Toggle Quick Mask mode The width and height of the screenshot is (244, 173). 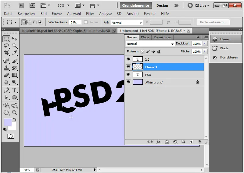coord(11,136)
